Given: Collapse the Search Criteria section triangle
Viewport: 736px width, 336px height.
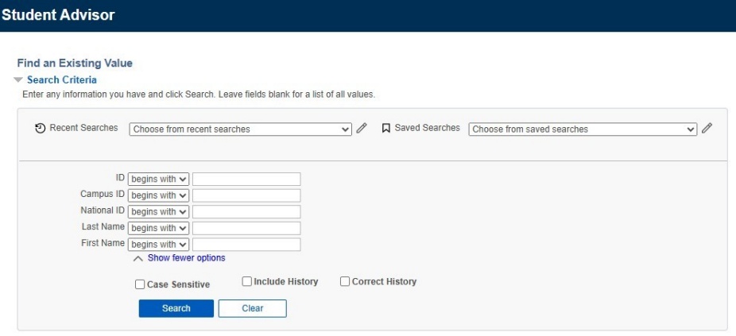Looking at the screenshot, I should tap(18, 79).
